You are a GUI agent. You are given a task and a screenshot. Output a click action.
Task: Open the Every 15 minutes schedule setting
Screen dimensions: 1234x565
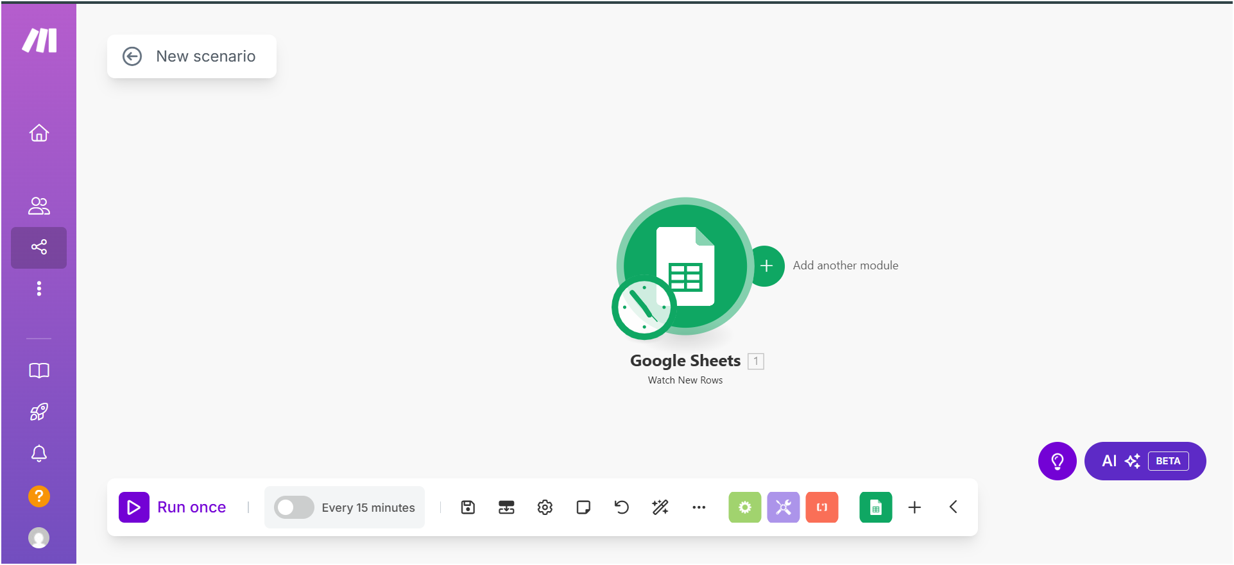click(368, 508)
